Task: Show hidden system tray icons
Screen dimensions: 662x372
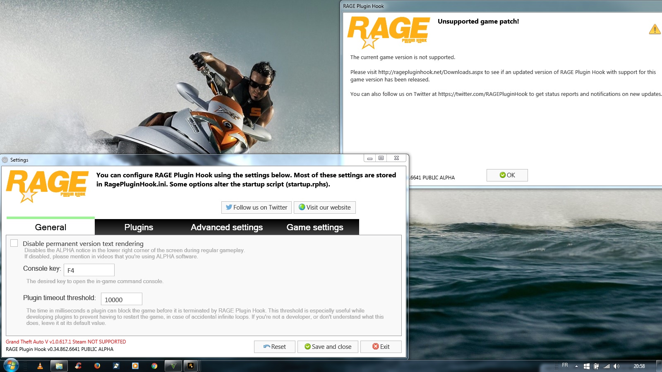Action: pyautogui.click(x=576, y=366)
